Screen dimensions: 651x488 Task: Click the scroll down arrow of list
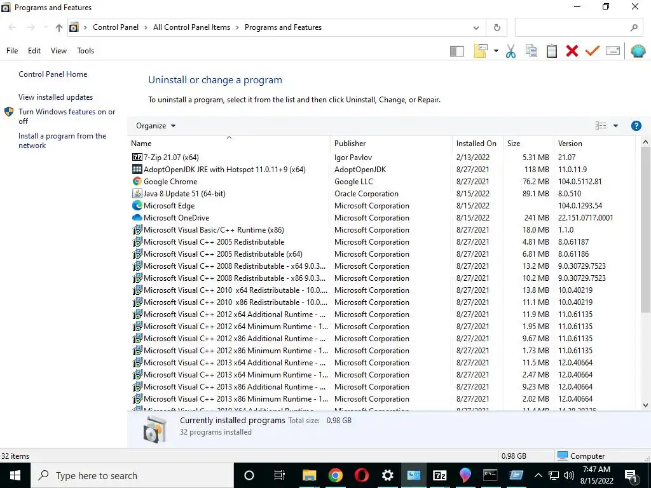[x=645, y=405]
